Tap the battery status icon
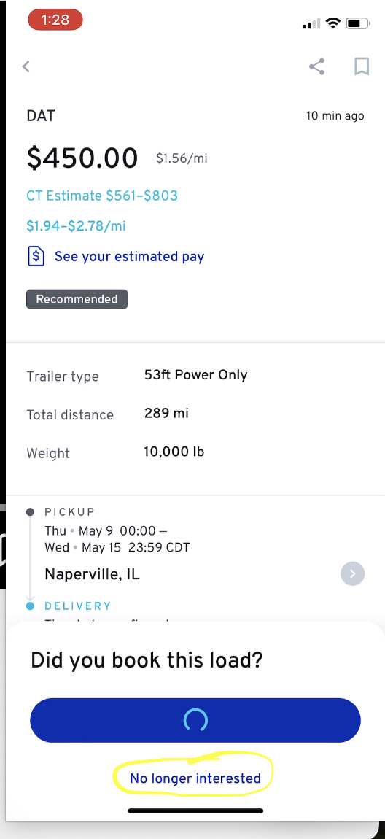Image resolution: width=385 pixels, height=839 pixels. pos(358,23)
